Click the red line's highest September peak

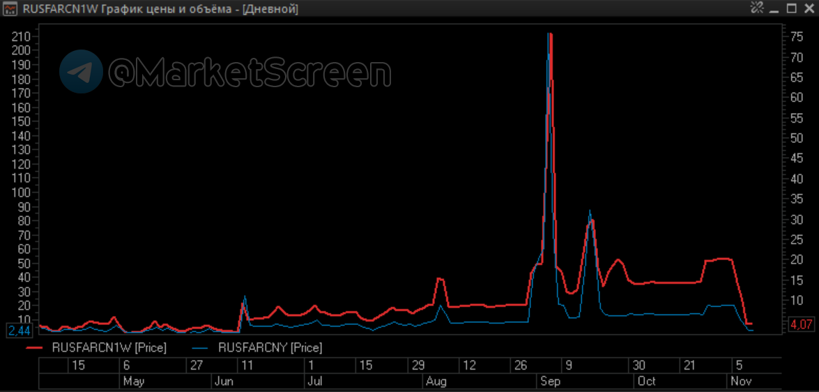coord(551,34)
